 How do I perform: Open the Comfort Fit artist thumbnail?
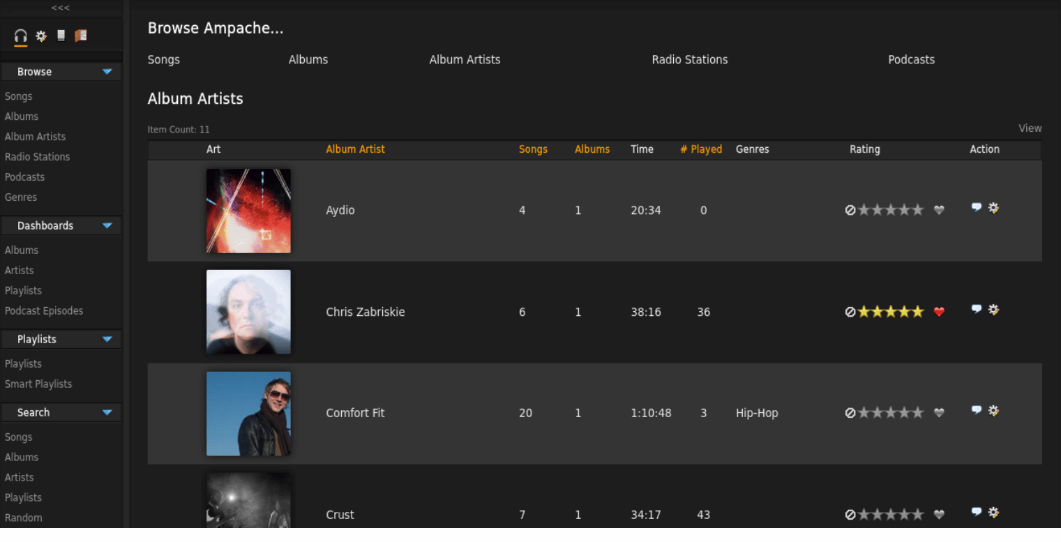point(248,413)
